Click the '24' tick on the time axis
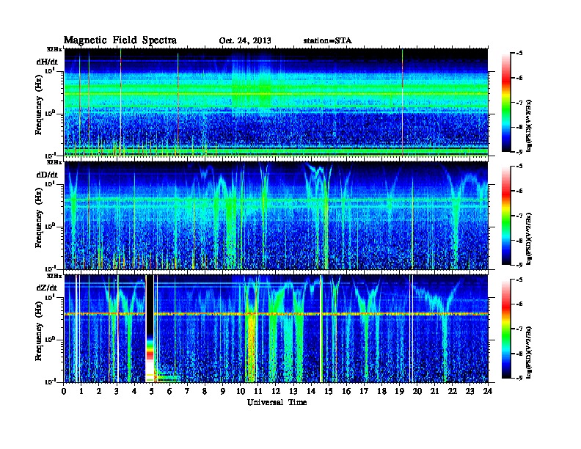This screenshot has width=581, height=449. [488, 391]
